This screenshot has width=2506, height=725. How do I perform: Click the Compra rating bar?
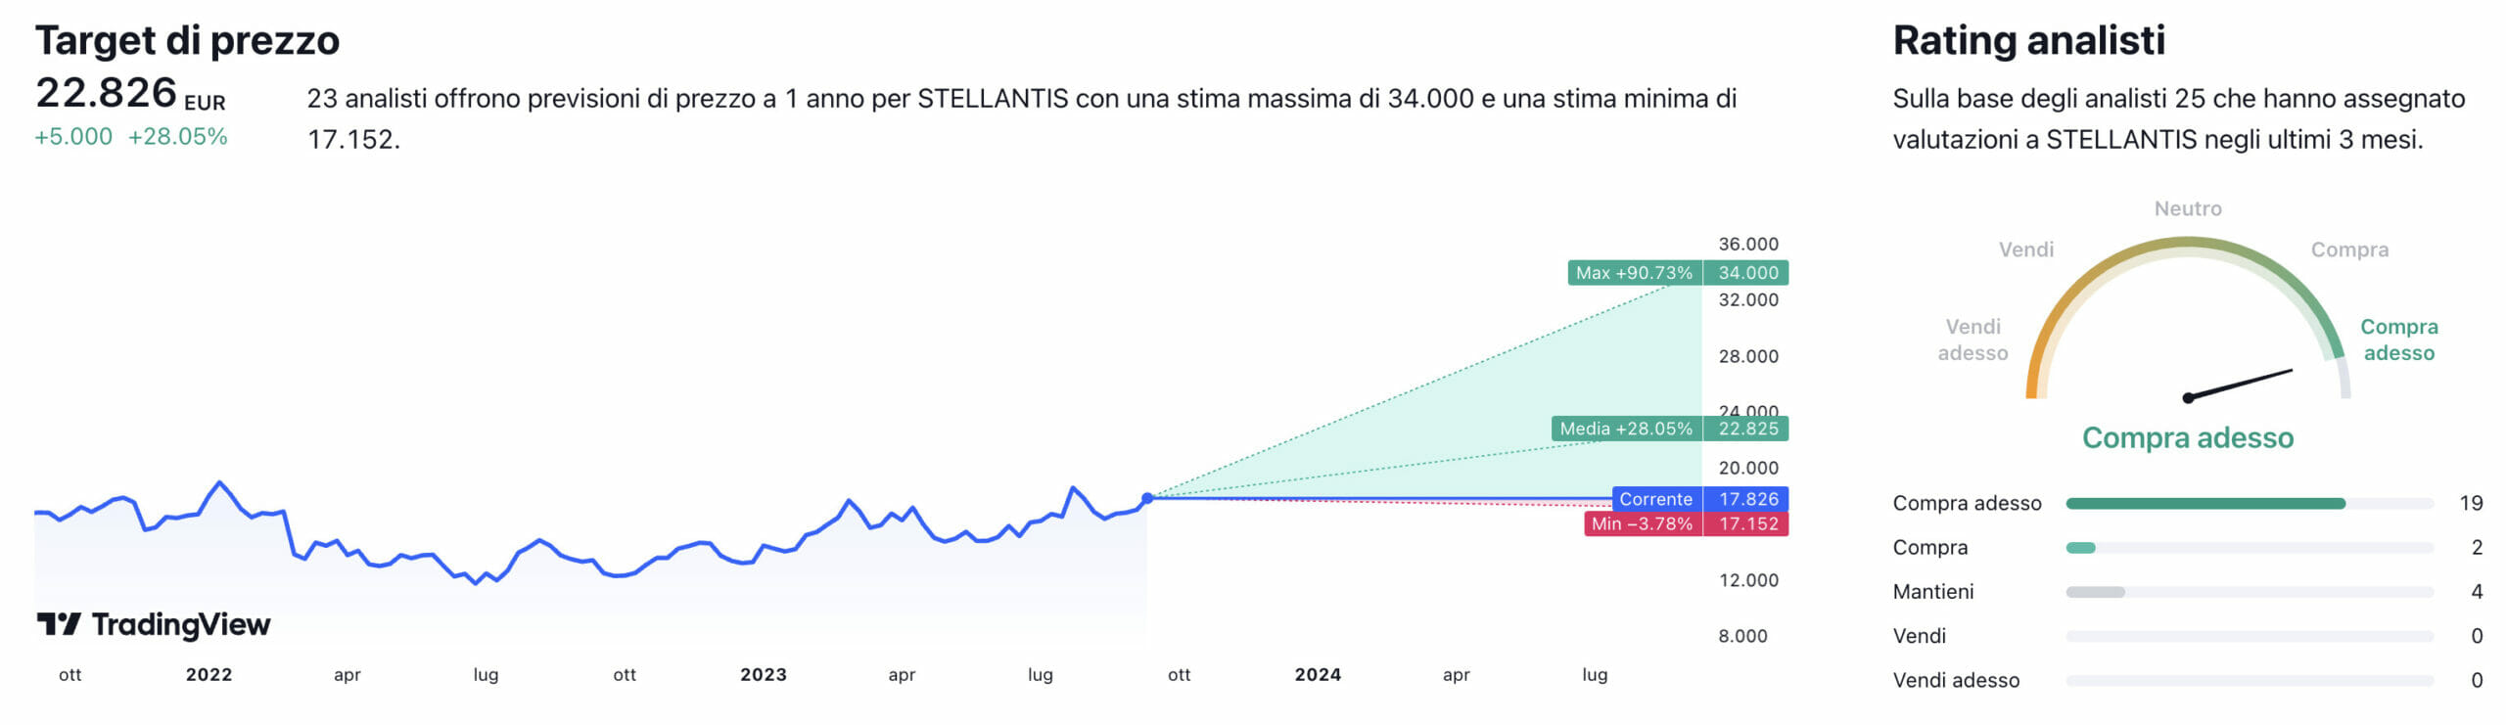(x=2249, y=548)
